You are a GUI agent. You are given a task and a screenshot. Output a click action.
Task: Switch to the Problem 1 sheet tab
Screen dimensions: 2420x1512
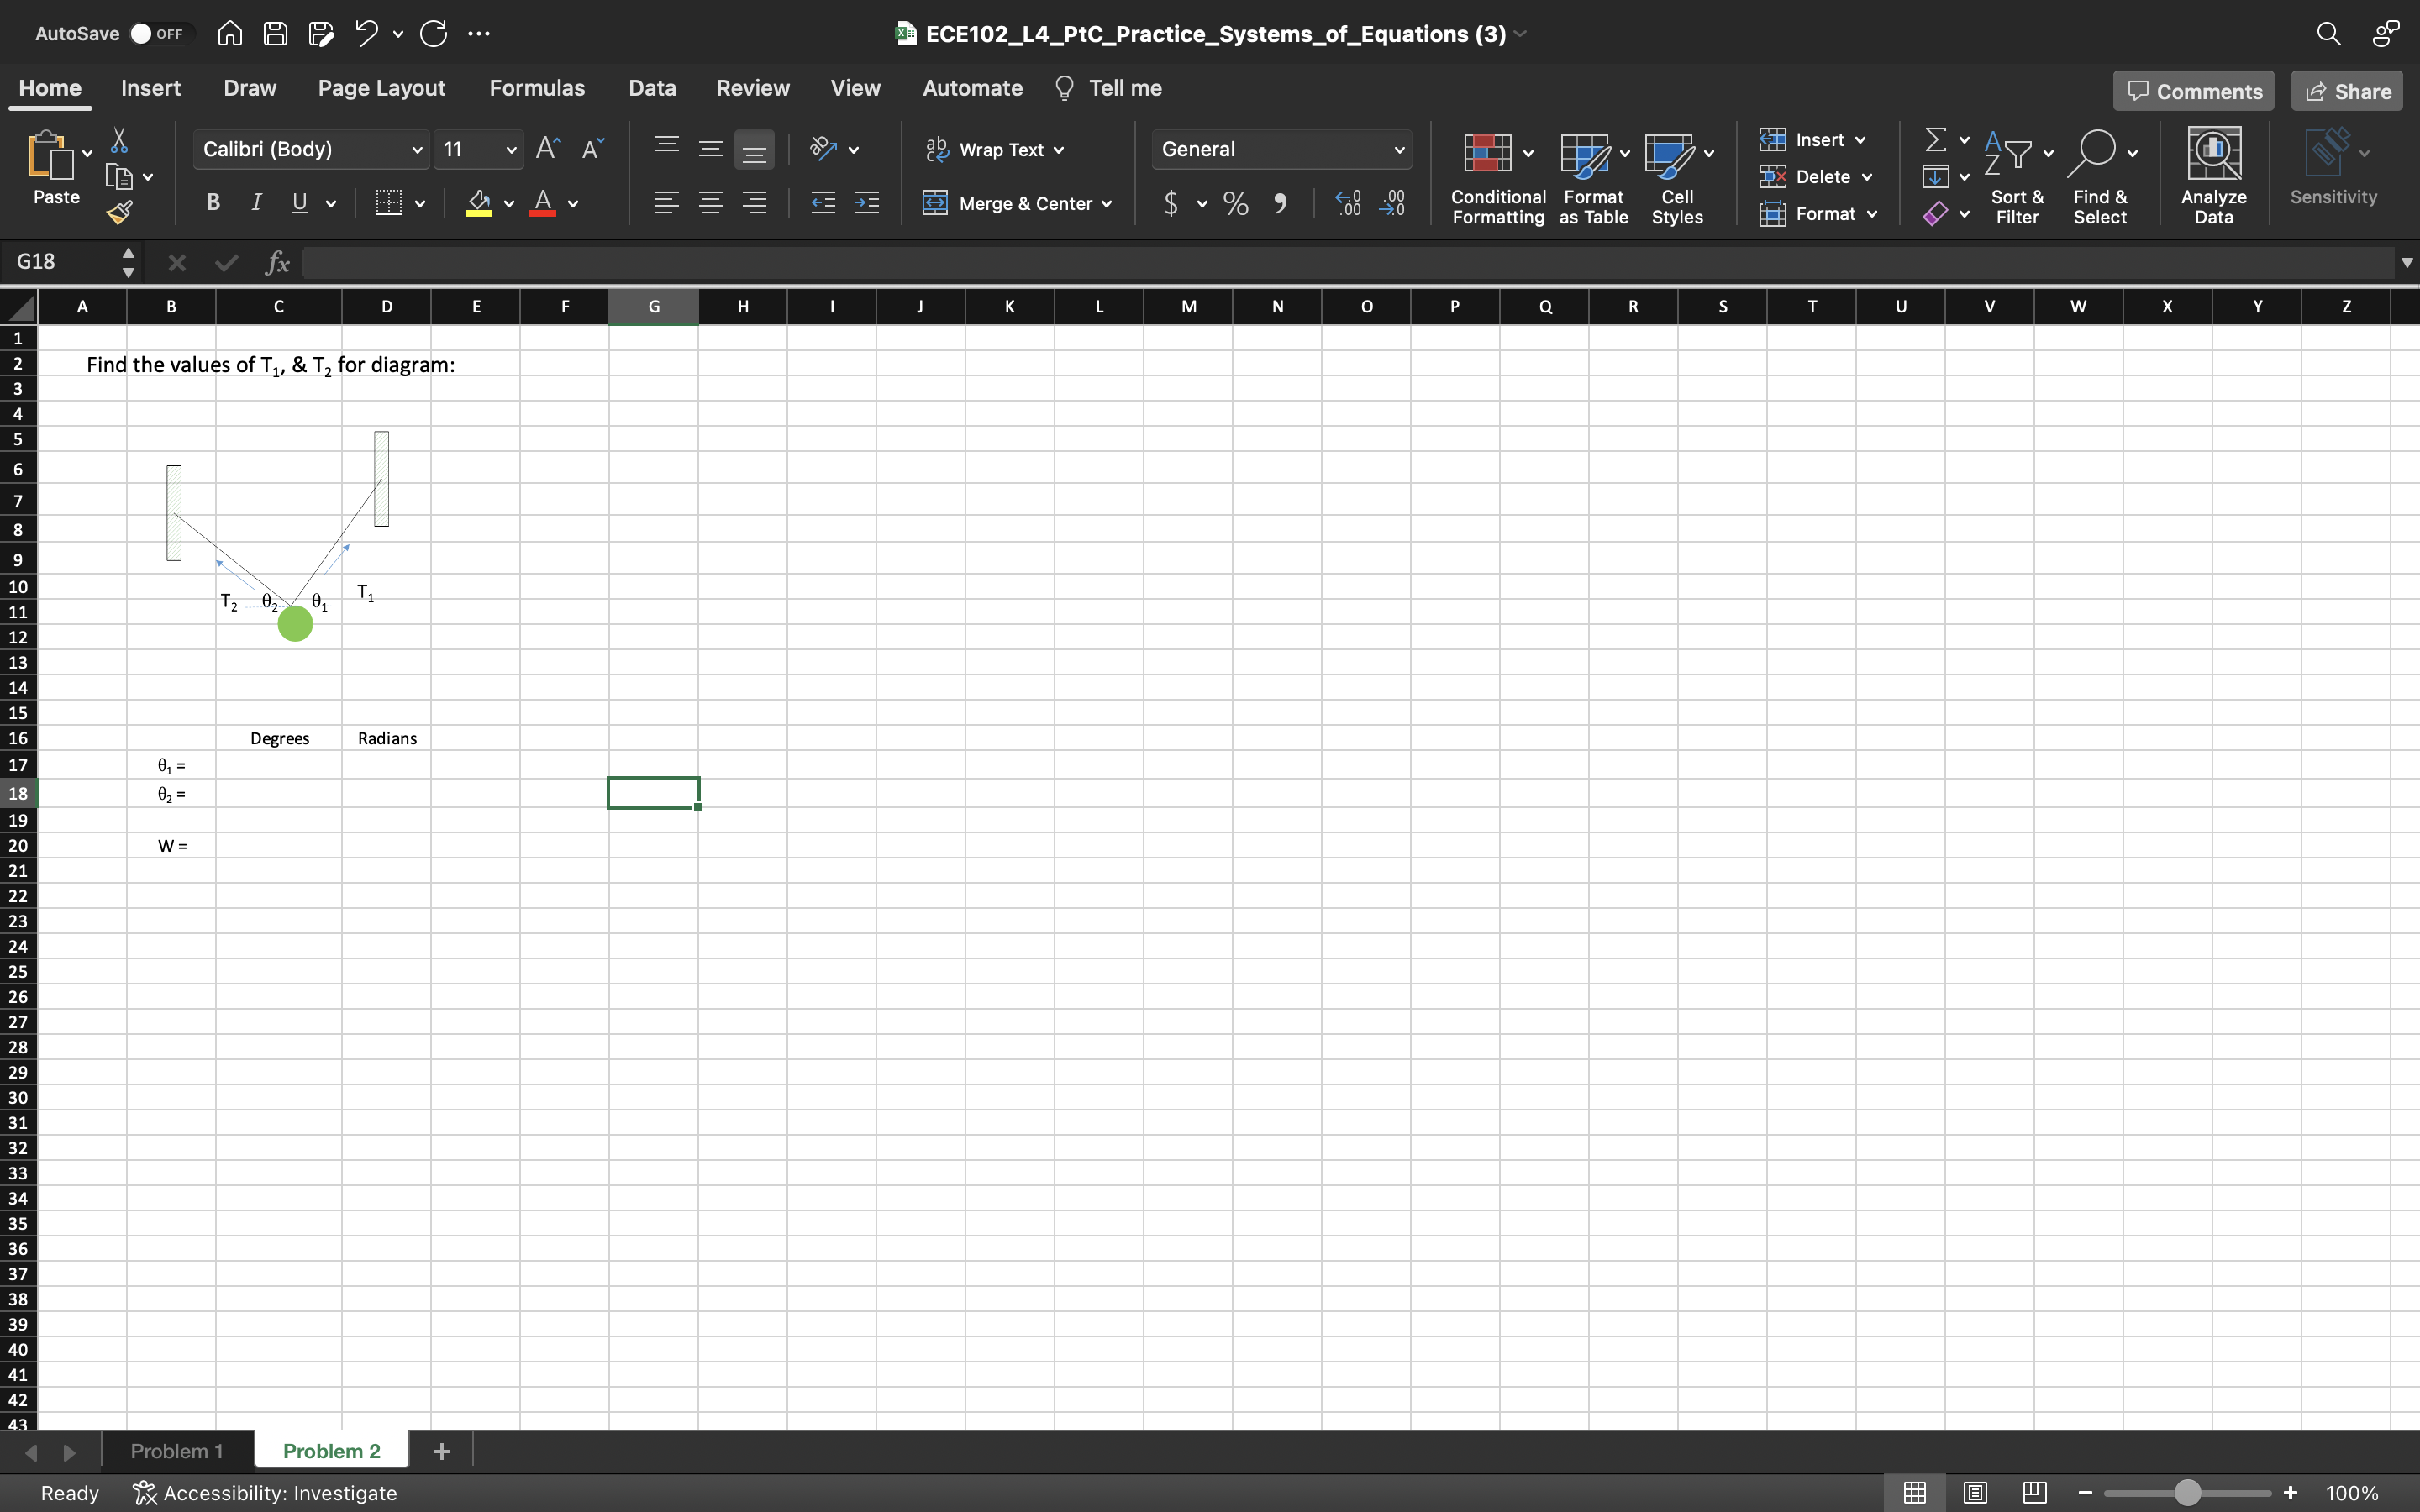tap(174, 1449)
